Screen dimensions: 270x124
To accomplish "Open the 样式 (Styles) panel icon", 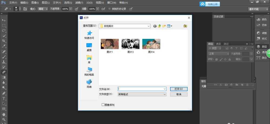I will [x=262, y=39].
